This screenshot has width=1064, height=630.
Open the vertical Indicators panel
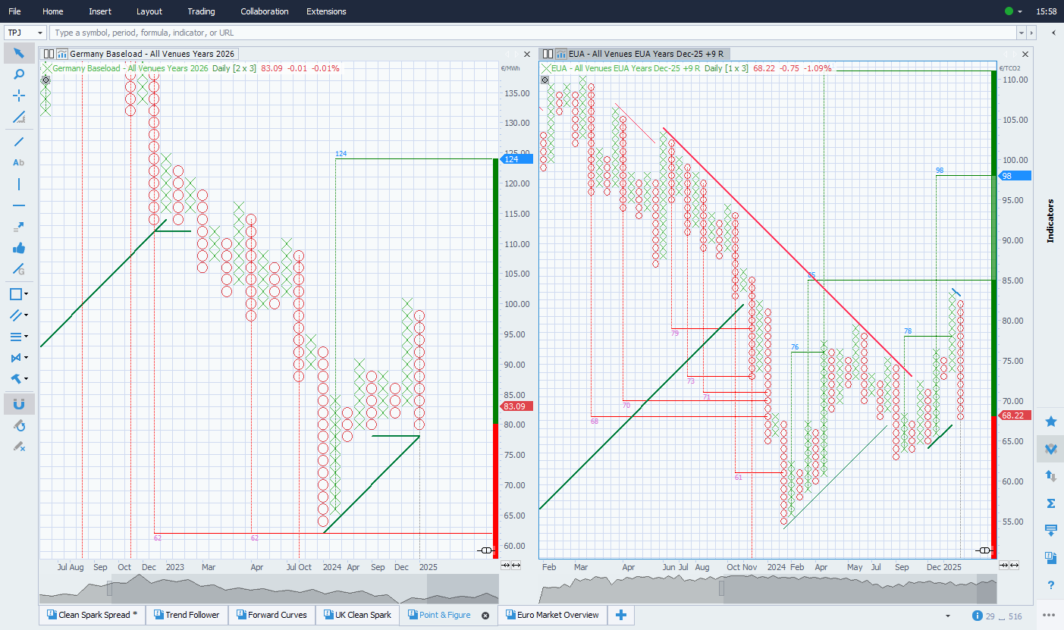[1050, 221]
